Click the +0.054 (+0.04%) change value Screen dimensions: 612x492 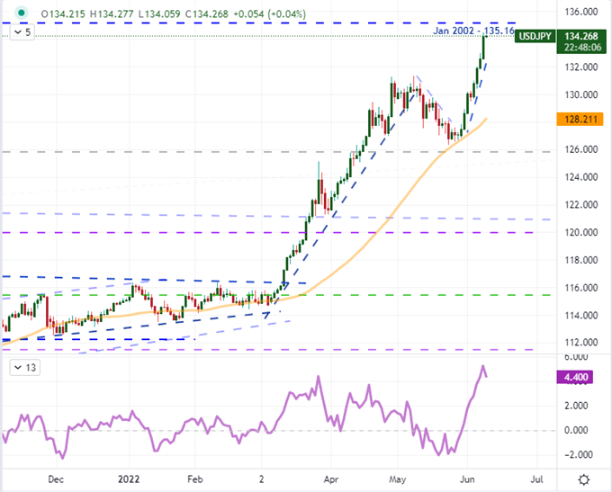(x=269, y=14)
